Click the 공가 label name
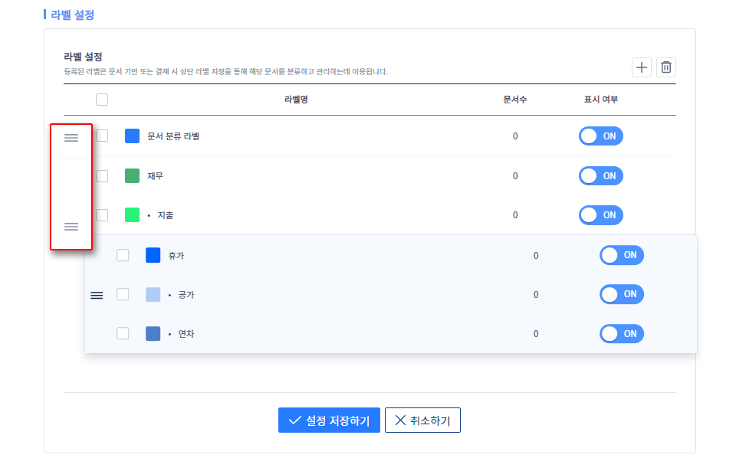 tap(186, 295)
